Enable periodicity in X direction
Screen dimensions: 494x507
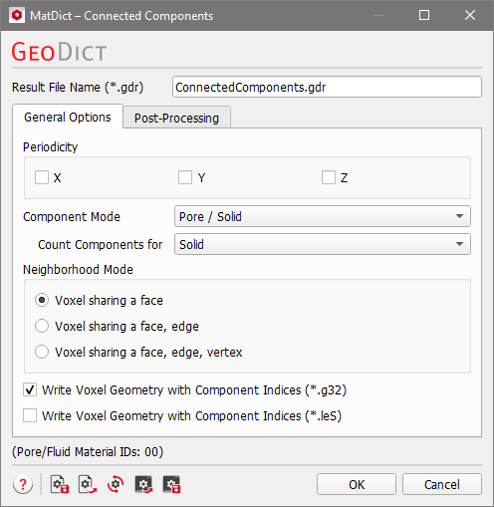coord(42,177)
